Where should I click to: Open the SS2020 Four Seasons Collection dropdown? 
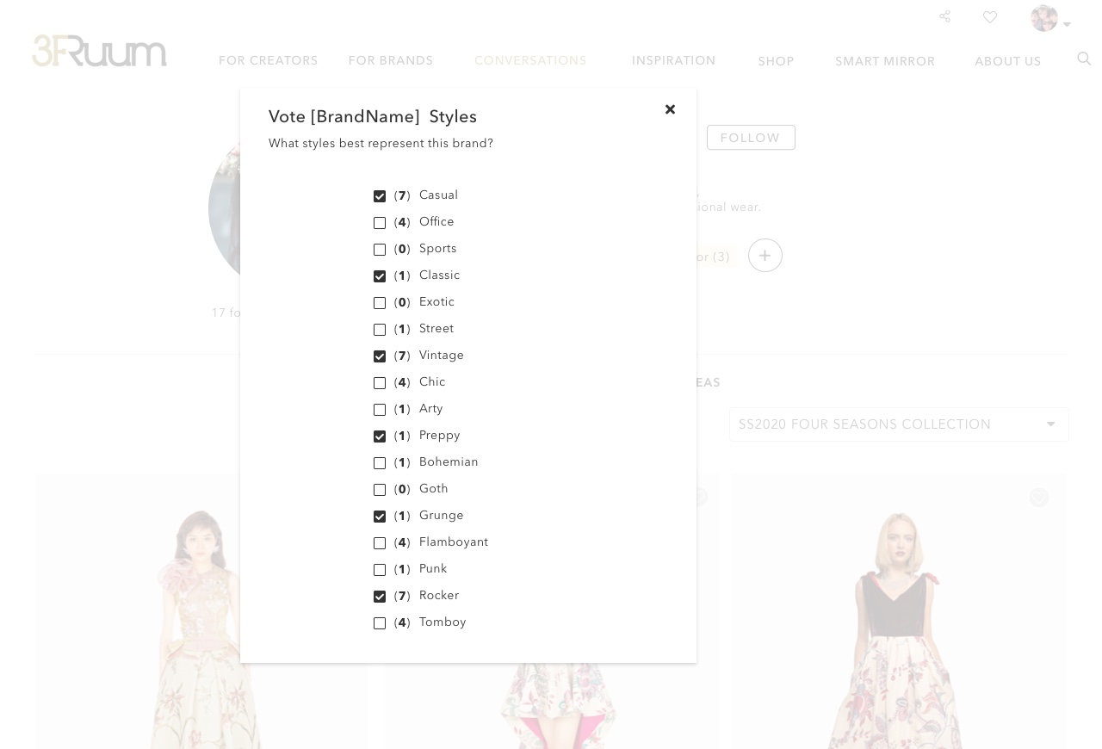[899, 424]
